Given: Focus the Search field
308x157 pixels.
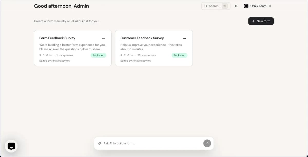Looking at the screenshot, I should pos(216,6).
